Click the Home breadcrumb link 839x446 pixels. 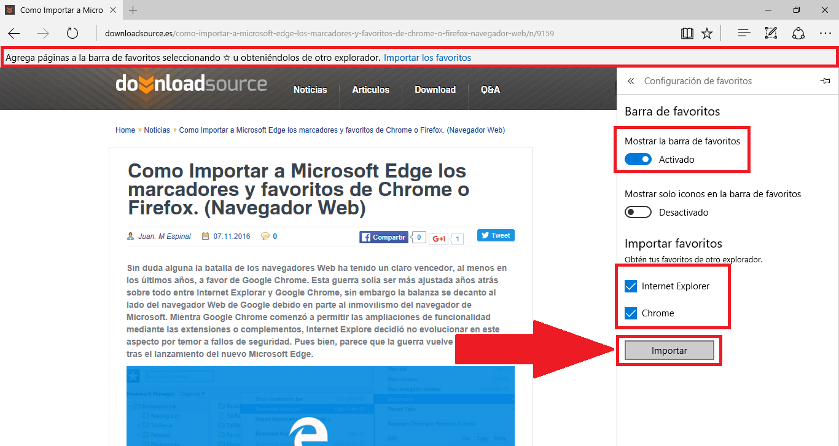tap(125, 130)
